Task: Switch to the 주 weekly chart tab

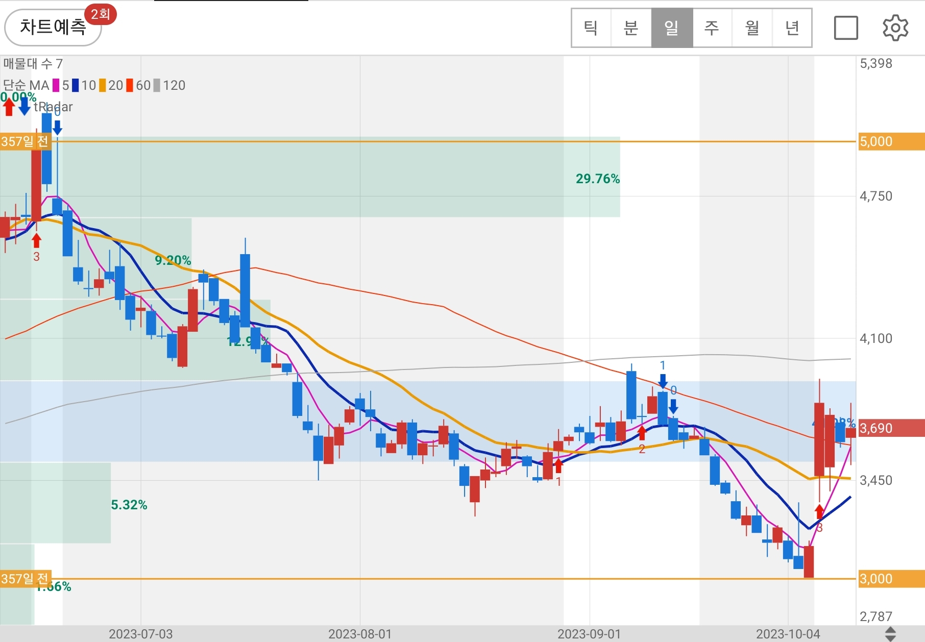Action: pos(712,28)
